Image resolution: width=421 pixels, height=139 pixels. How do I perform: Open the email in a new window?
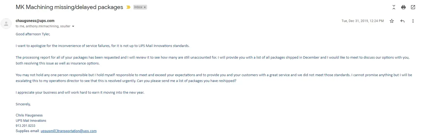click(x=413, y=7)
